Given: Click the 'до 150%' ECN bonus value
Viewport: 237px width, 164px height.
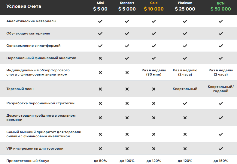Looking at the screenshot, I should coord(221,161).
